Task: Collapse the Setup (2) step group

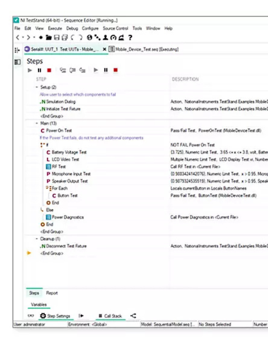Action: (x=37, y=87)
